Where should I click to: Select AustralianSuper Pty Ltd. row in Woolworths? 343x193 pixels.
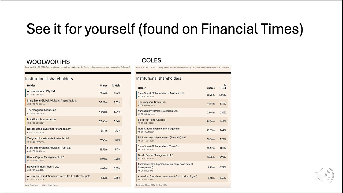coord(74,93)
